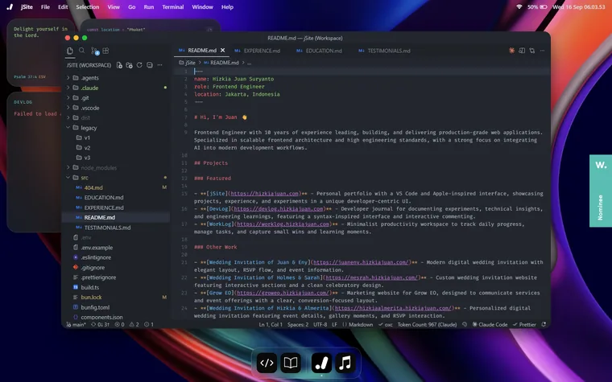Click the open changes icon in editor toolbar

(532, 51)
